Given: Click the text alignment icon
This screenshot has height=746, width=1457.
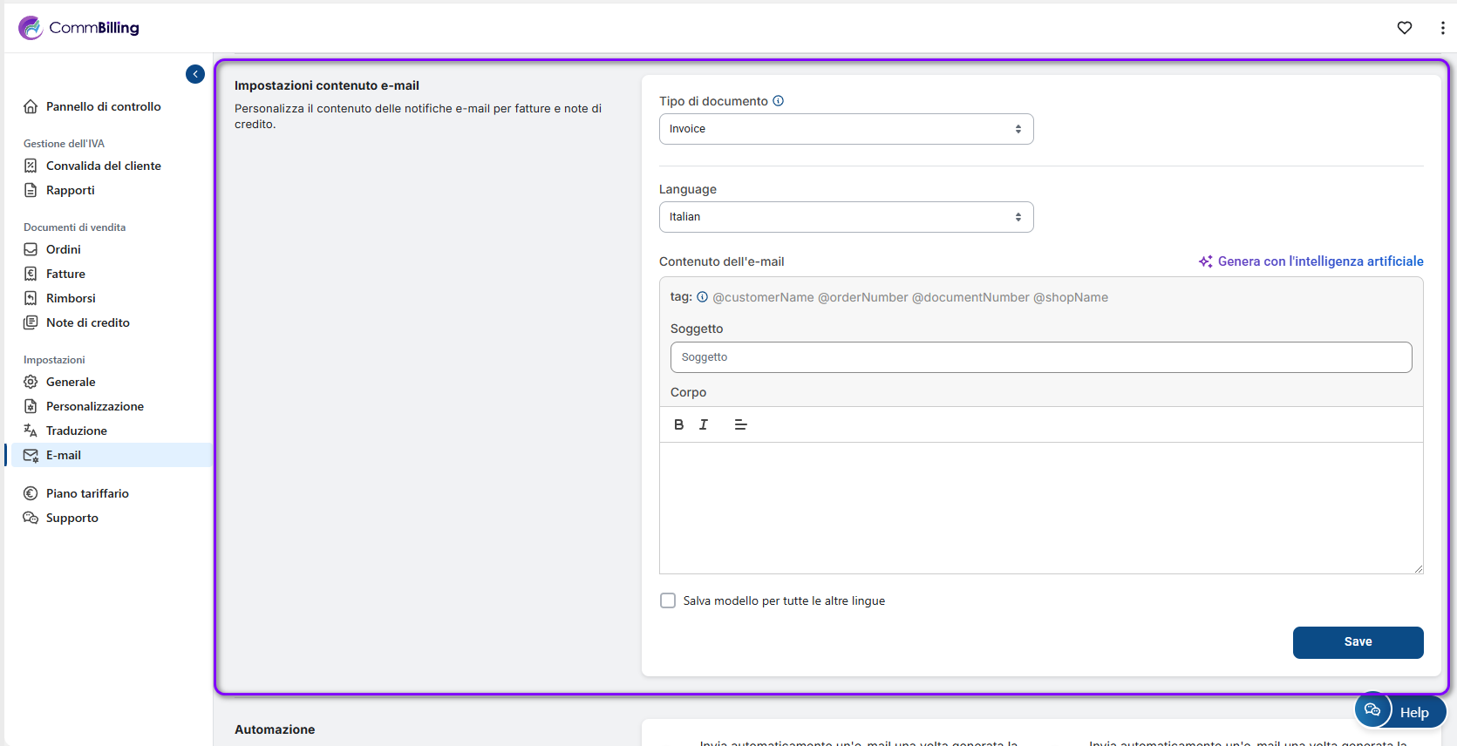Looking at the screenshot, I should (x=740, y=424).
